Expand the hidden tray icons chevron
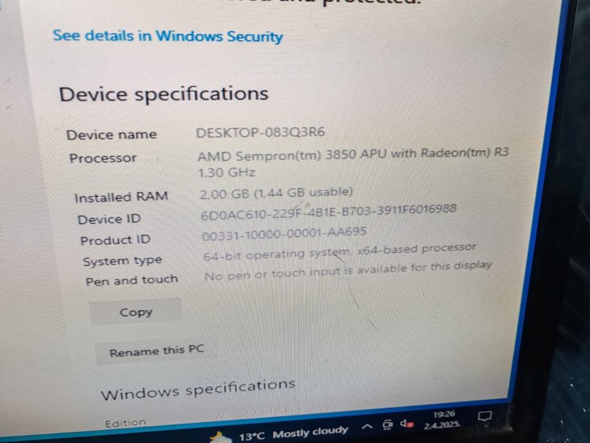 [x=367, y=426]
